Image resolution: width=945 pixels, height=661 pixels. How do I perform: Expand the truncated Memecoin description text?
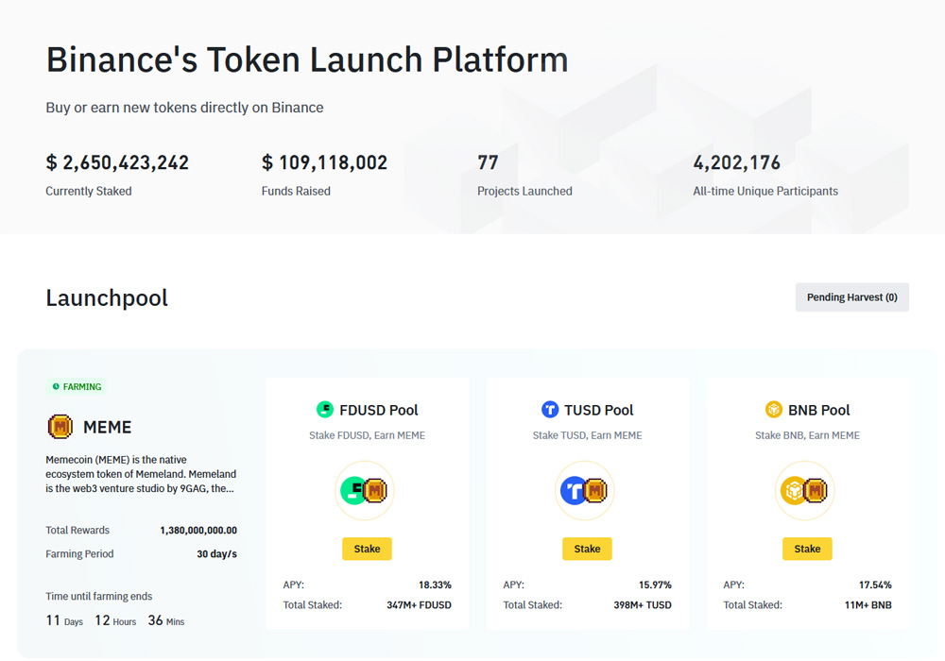142,474
